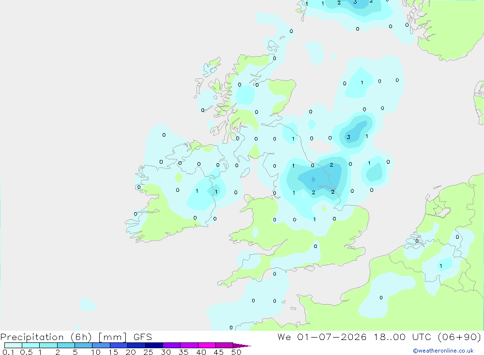Image resolution: width=484 pixels, height=355 pixels.
Task: Click the legend label "0.1"
Action: pos(8,352)
